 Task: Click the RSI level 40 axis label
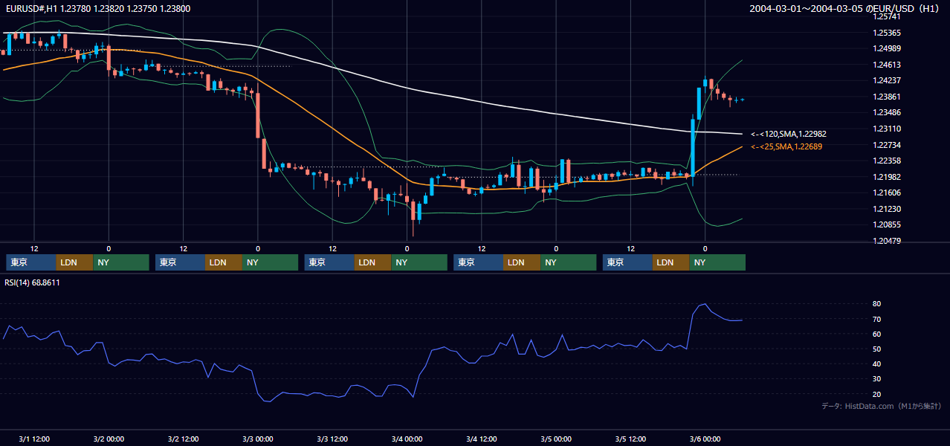(877, 363)
